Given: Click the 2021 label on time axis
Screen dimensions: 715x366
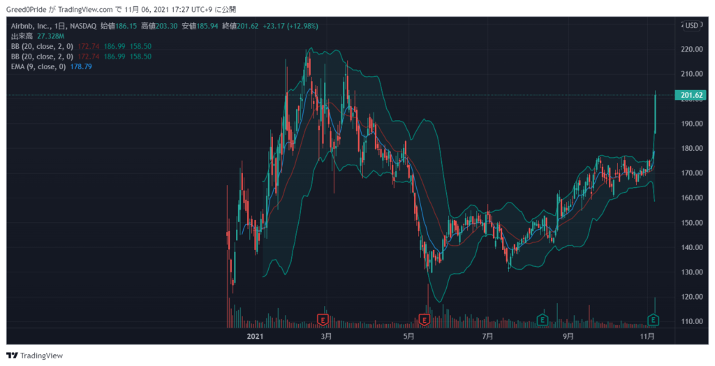Looking at the screenshot, I should [x=256, y=336].
